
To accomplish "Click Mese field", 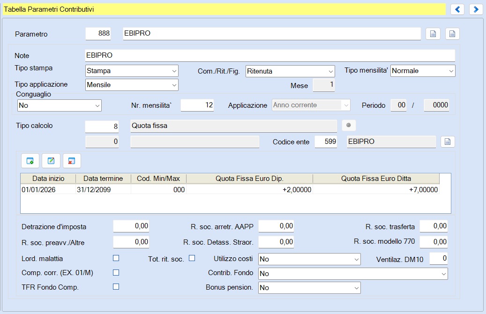I will (324, 85).
